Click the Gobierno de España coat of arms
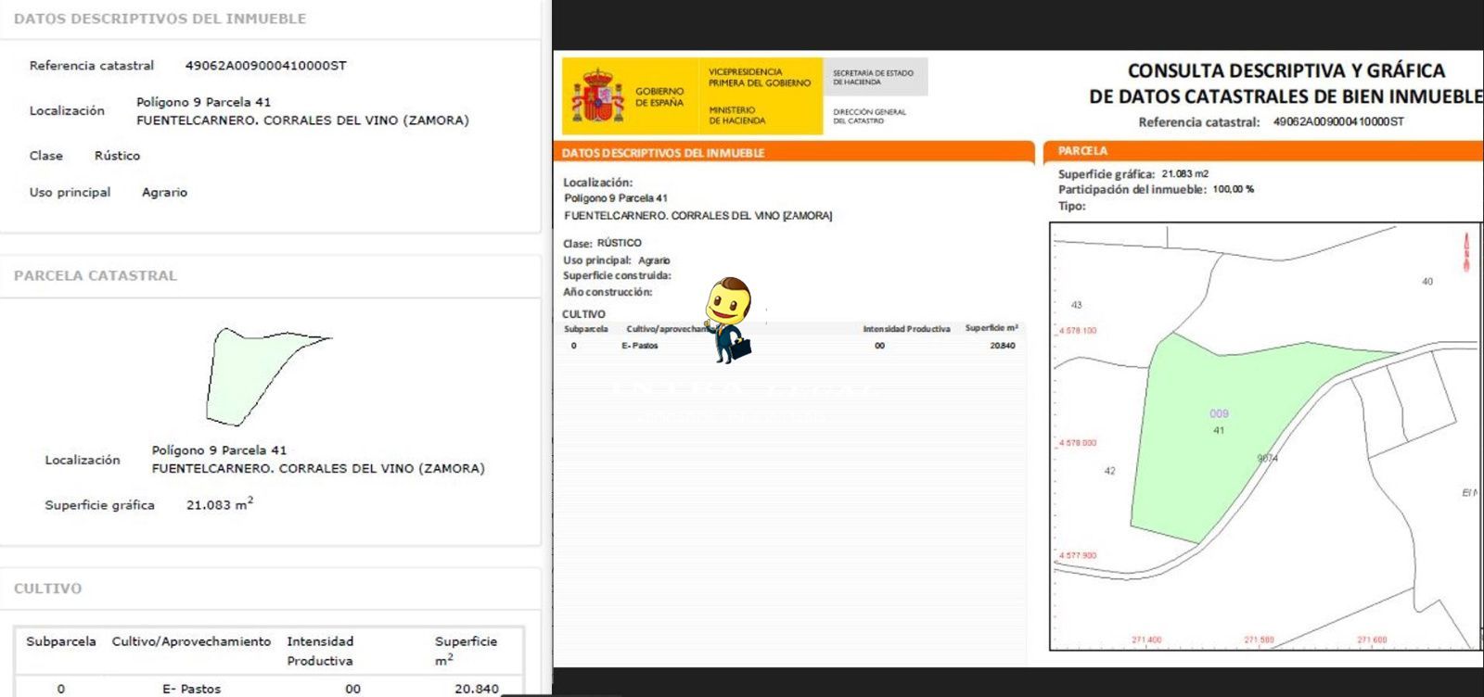 (x=597, y=95)
